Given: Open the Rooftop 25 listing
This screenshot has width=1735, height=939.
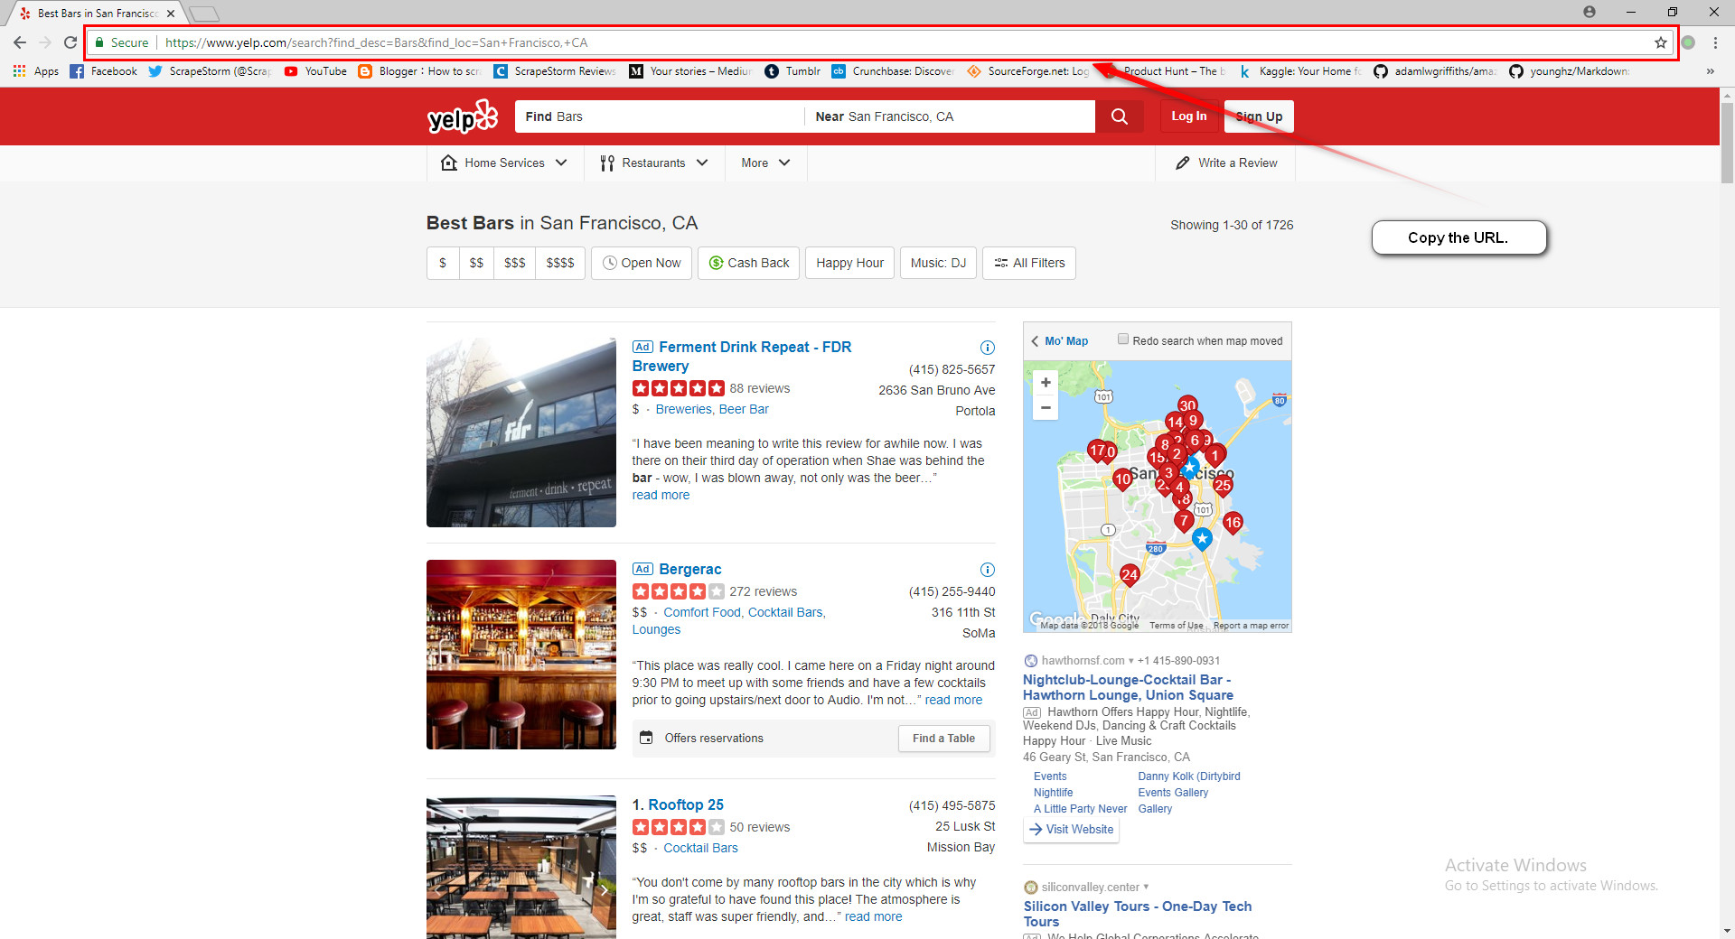Looking at the screenshot, I should coord(685,804).
